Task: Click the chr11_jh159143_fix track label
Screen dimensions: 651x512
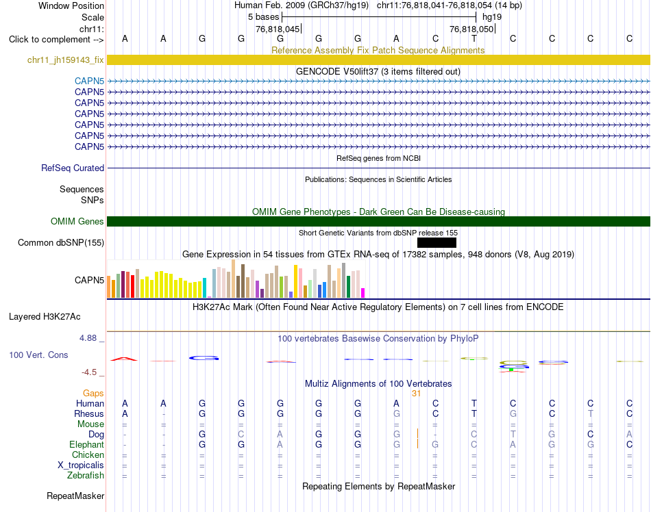Action: [65, 60]
